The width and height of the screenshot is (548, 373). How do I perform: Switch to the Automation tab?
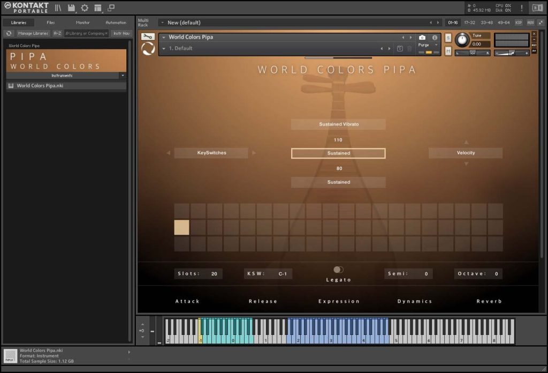click(x=116, y=23)
